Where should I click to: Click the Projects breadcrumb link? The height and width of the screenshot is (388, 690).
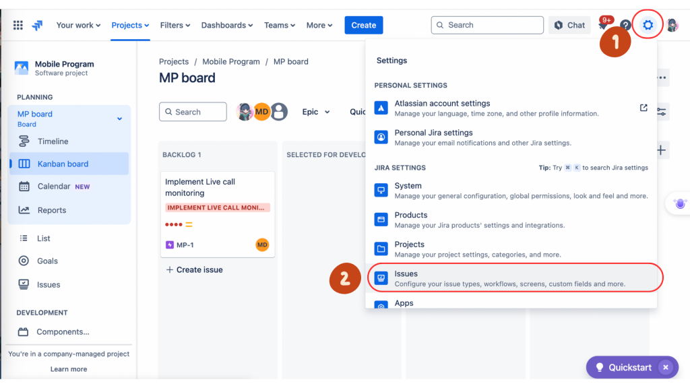174,61
